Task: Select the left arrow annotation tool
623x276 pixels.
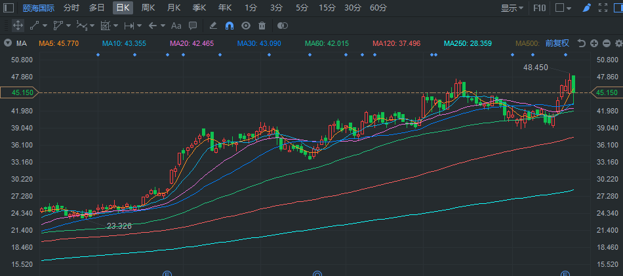Action: [x=153, y=26]
